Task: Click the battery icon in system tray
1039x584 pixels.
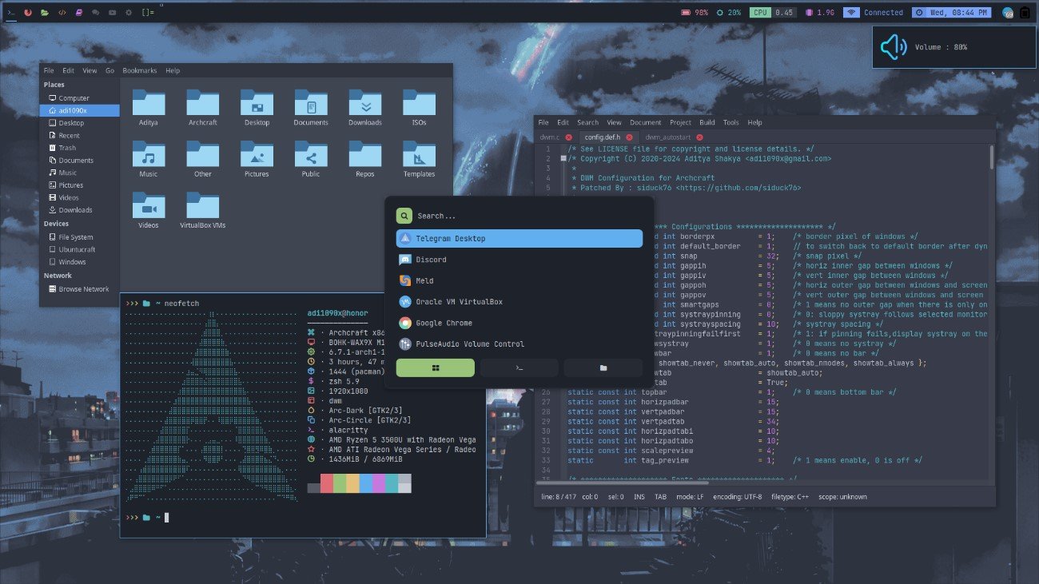Action: 686,12
